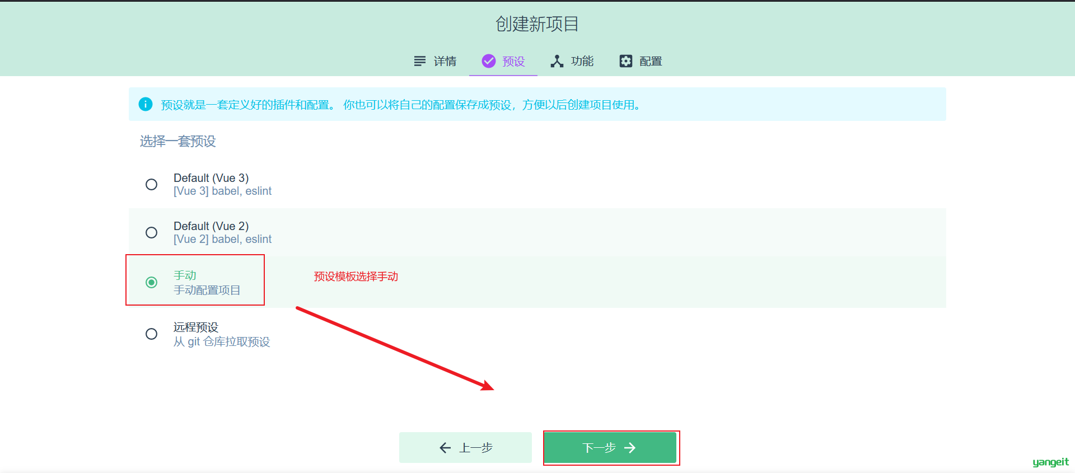Proceed with the 下一步 button
This screenshot has width=1075, height=473.
click(x=611, y=447)
